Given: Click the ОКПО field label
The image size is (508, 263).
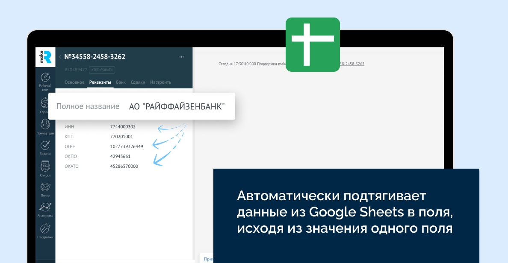Looking at the screenshot, I should [x=71, y=156].
